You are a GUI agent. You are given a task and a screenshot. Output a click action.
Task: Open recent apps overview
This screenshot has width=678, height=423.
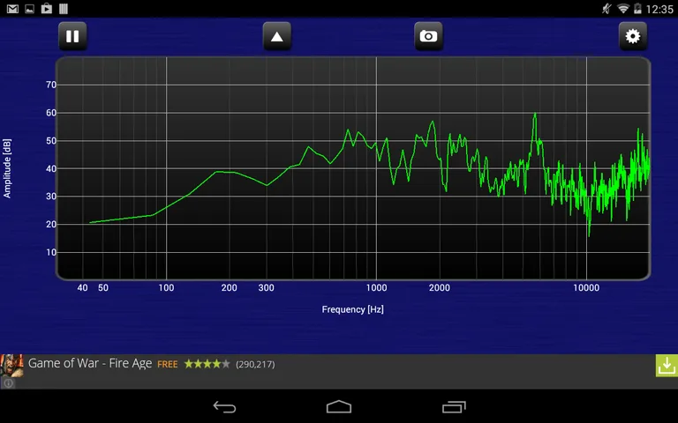coord(454,406)
